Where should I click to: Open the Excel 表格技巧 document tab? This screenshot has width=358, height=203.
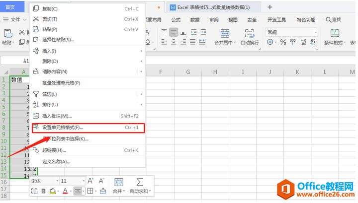click(x=213, y=7)
